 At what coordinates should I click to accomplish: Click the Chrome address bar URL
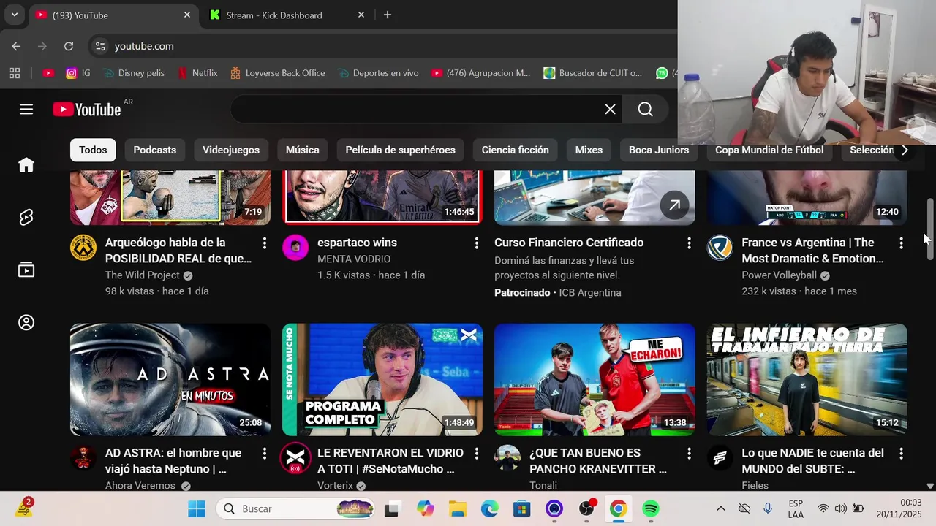[144, 46]
